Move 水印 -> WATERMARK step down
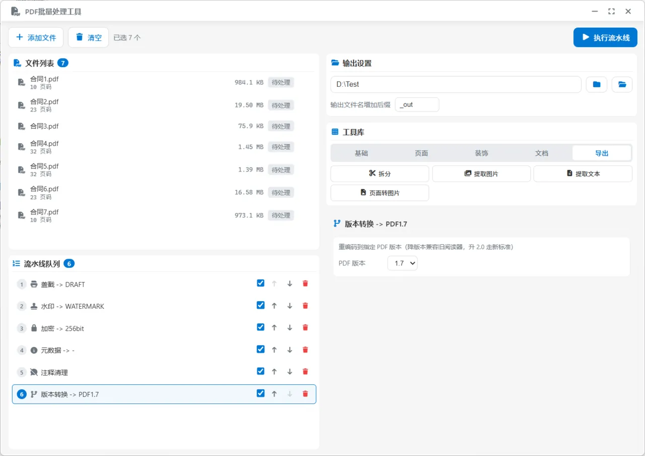The height and width of the screenshot is (456, 645). (290, 306)
